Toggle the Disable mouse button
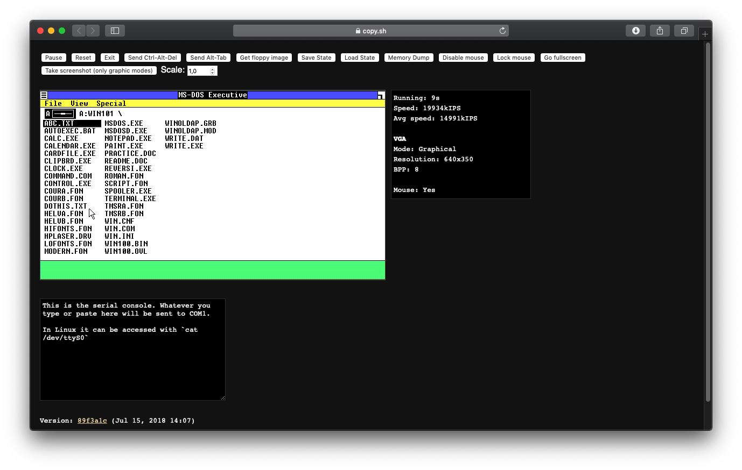This screenshot has width=742, height=470. 463,58
